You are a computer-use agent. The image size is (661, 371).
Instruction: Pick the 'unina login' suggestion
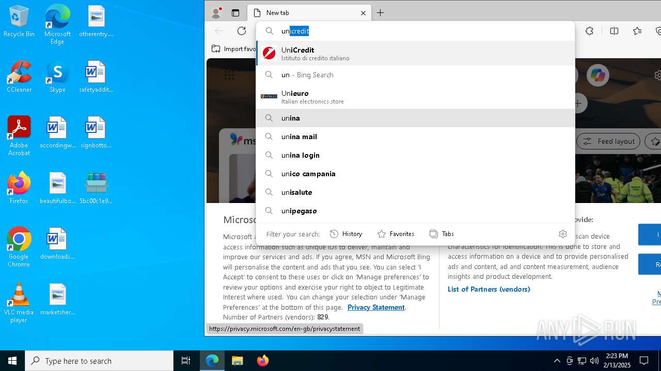point(416,155)
